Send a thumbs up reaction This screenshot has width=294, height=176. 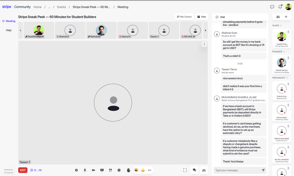pyautogui.click(x=143, y=170)
